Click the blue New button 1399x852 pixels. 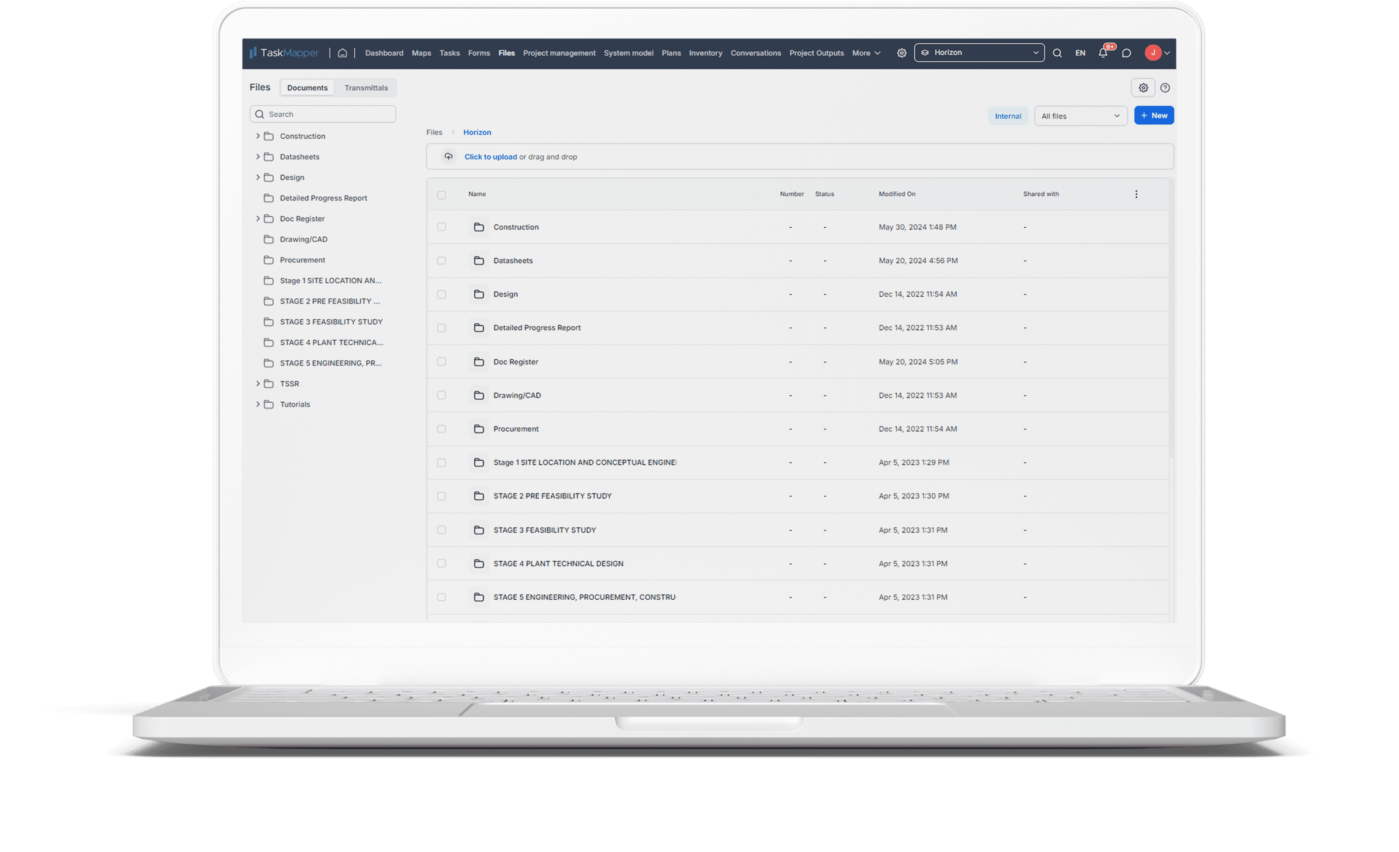pyautogui.click(x=1153, y=115)
